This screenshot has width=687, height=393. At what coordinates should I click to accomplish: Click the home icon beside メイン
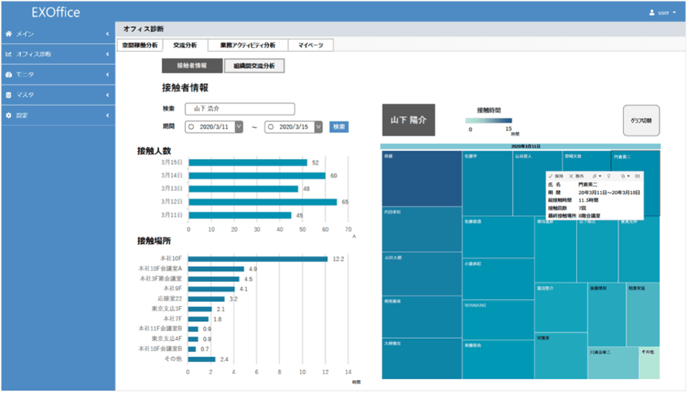(x=8, y=34)
